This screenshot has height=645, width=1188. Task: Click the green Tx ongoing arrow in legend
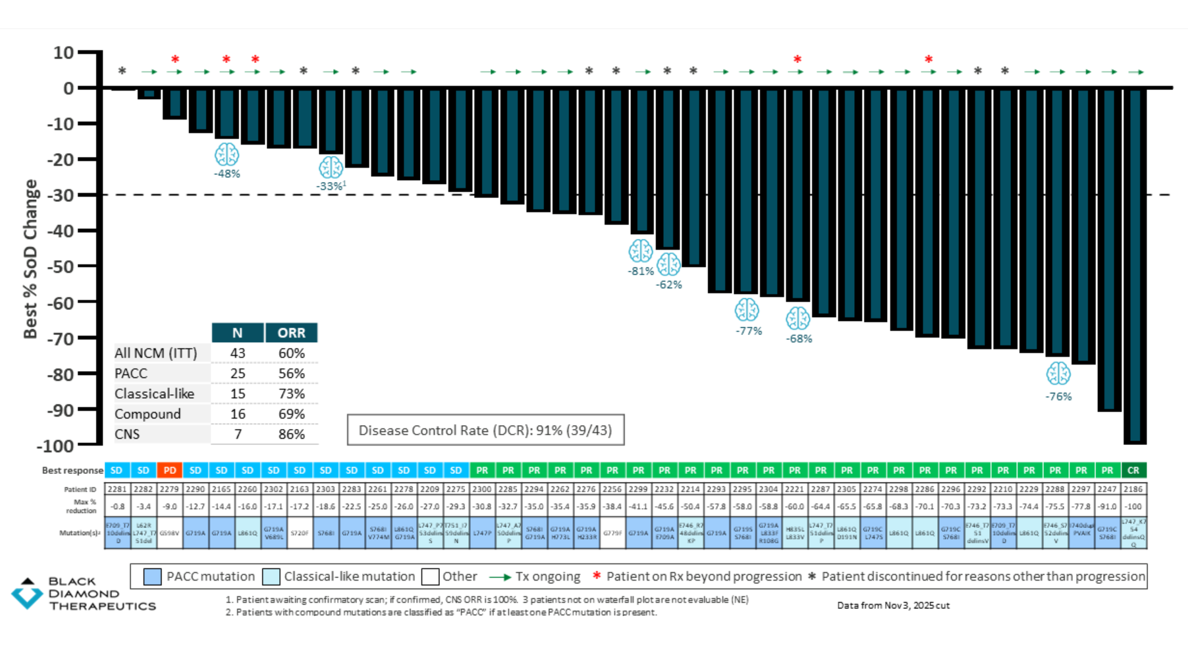500,577
